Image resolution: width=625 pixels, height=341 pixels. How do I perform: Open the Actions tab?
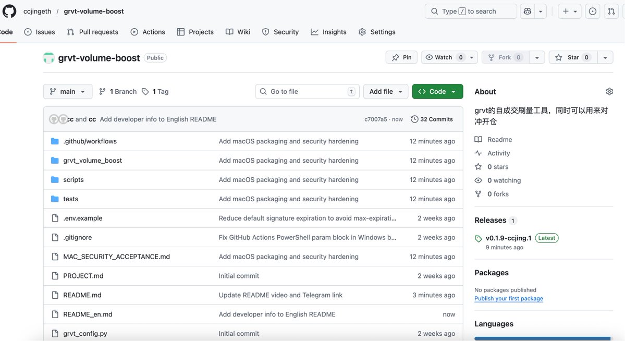pyautogui.click(x=148, y=32)
